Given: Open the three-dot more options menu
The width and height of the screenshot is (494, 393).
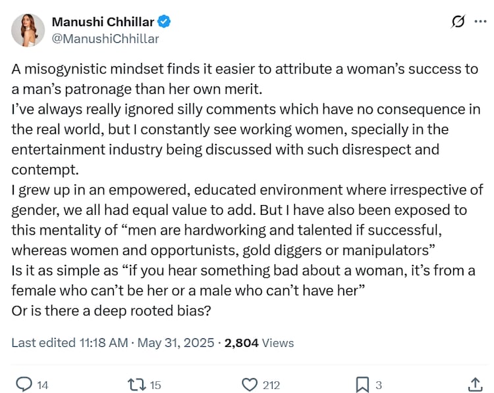Looking at the screenshot, I should tap(479, 22).
